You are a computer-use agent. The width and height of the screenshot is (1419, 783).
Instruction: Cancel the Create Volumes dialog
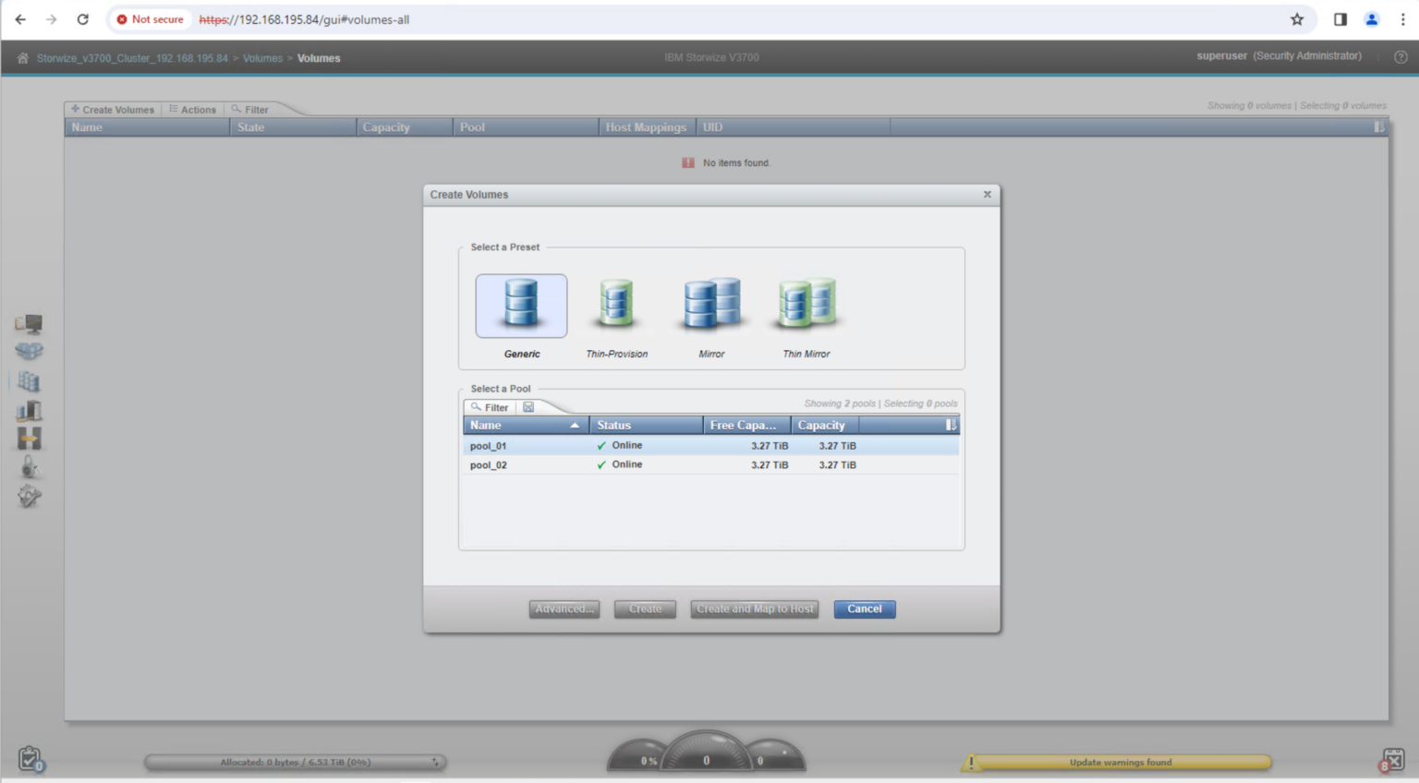click(863, 608)
